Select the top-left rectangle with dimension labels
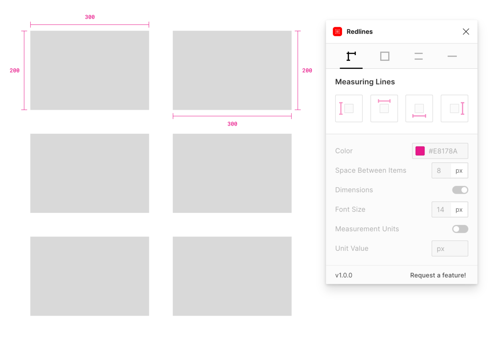Image resolution: width=497 pixels, height=342 pixels. click(x=90, y=70)
